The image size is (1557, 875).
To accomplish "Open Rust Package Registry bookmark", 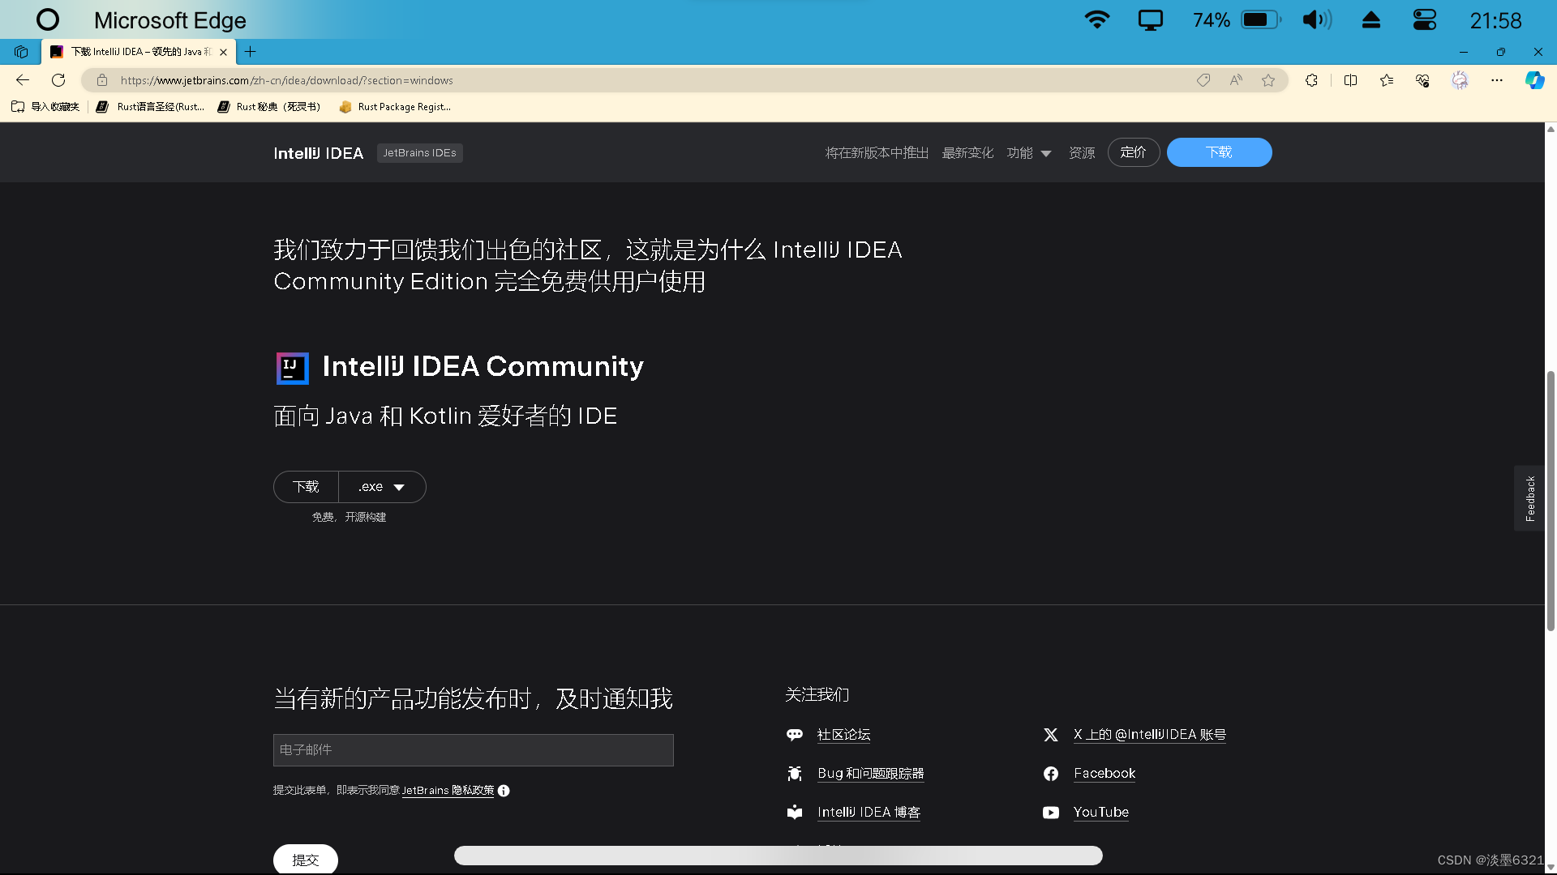I will click(x=395, y=107).
